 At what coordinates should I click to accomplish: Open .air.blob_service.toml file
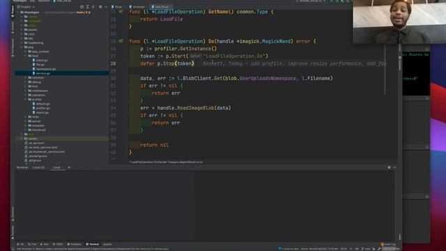[x=41, y=147]
